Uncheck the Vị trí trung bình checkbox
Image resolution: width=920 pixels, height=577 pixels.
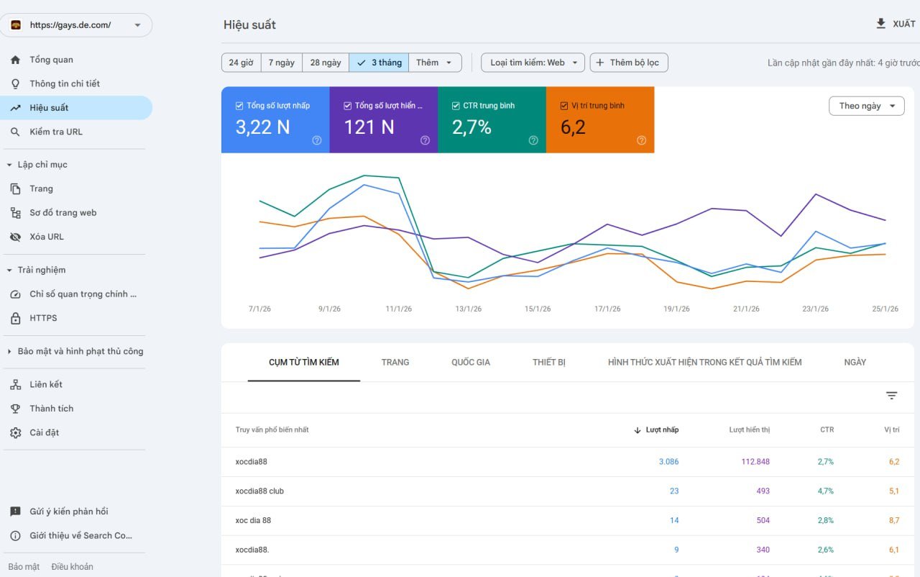tap(564, 106)
